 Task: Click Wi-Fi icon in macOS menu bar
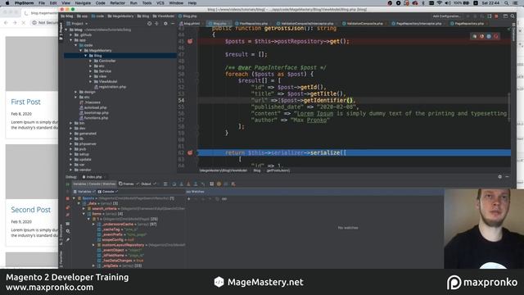pos(440,3)
